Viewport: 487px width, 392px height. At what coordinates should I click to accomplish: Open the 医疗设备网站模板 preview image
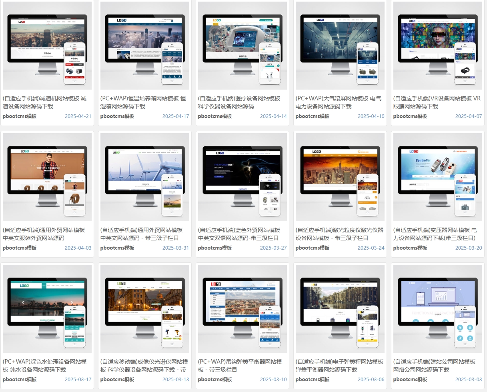pos(242,46)
